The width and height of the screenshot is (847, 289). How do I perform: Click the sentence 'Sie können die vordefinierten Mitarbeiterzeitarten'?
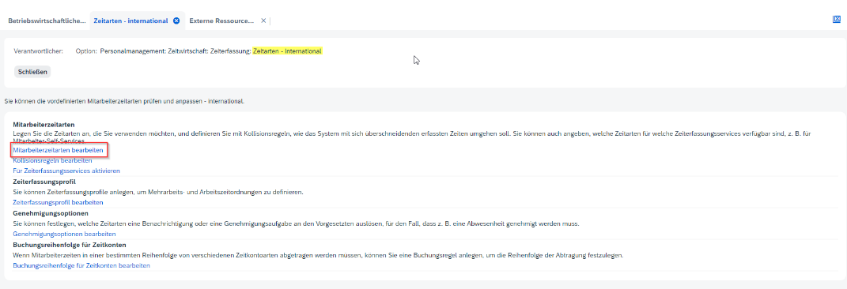pyautogui.click(x=124, y=101)
